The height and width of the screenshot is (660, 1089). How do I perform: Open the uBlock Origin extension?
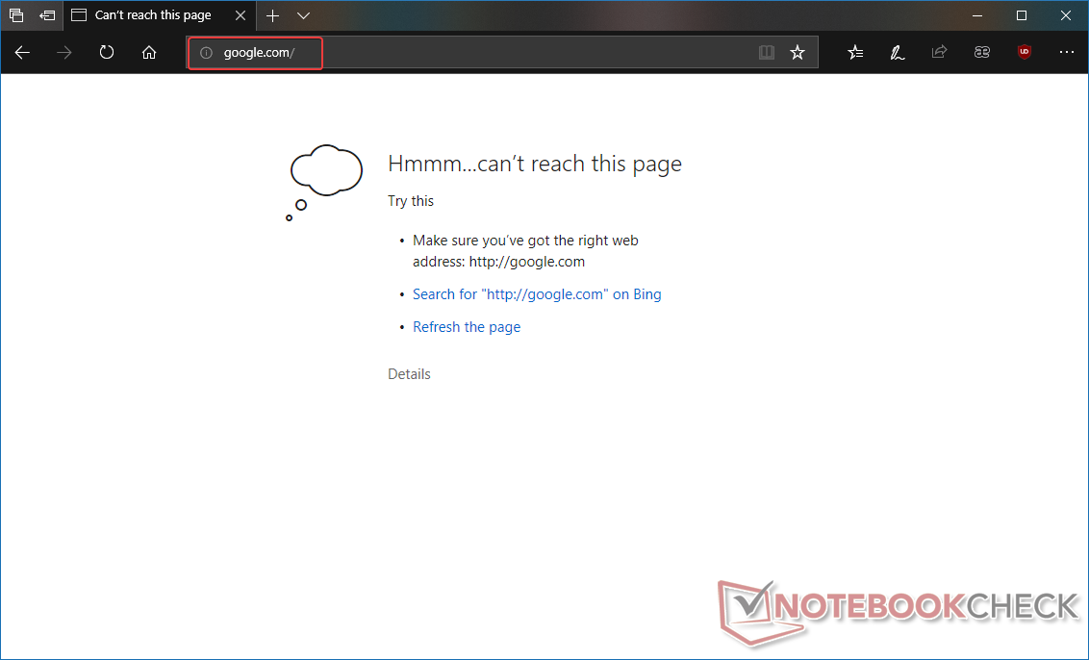click(1025, 52)
